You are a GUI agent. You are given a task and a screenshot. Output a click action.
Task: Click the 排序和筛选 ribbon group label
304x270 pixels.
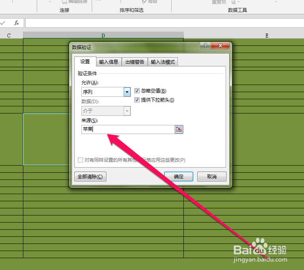click(132, 10)
